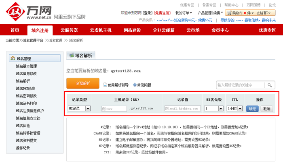The width and height of the screenshot is (283, 163).
Task: Open 域名信息安全锁 in the sidebar
Action: click(x=28, y=118)
